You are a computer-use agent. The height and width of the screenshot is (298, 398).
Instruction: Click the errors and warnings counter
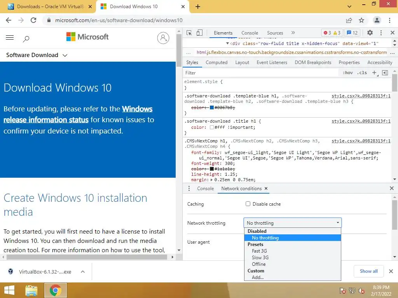(x=332, y=33)
